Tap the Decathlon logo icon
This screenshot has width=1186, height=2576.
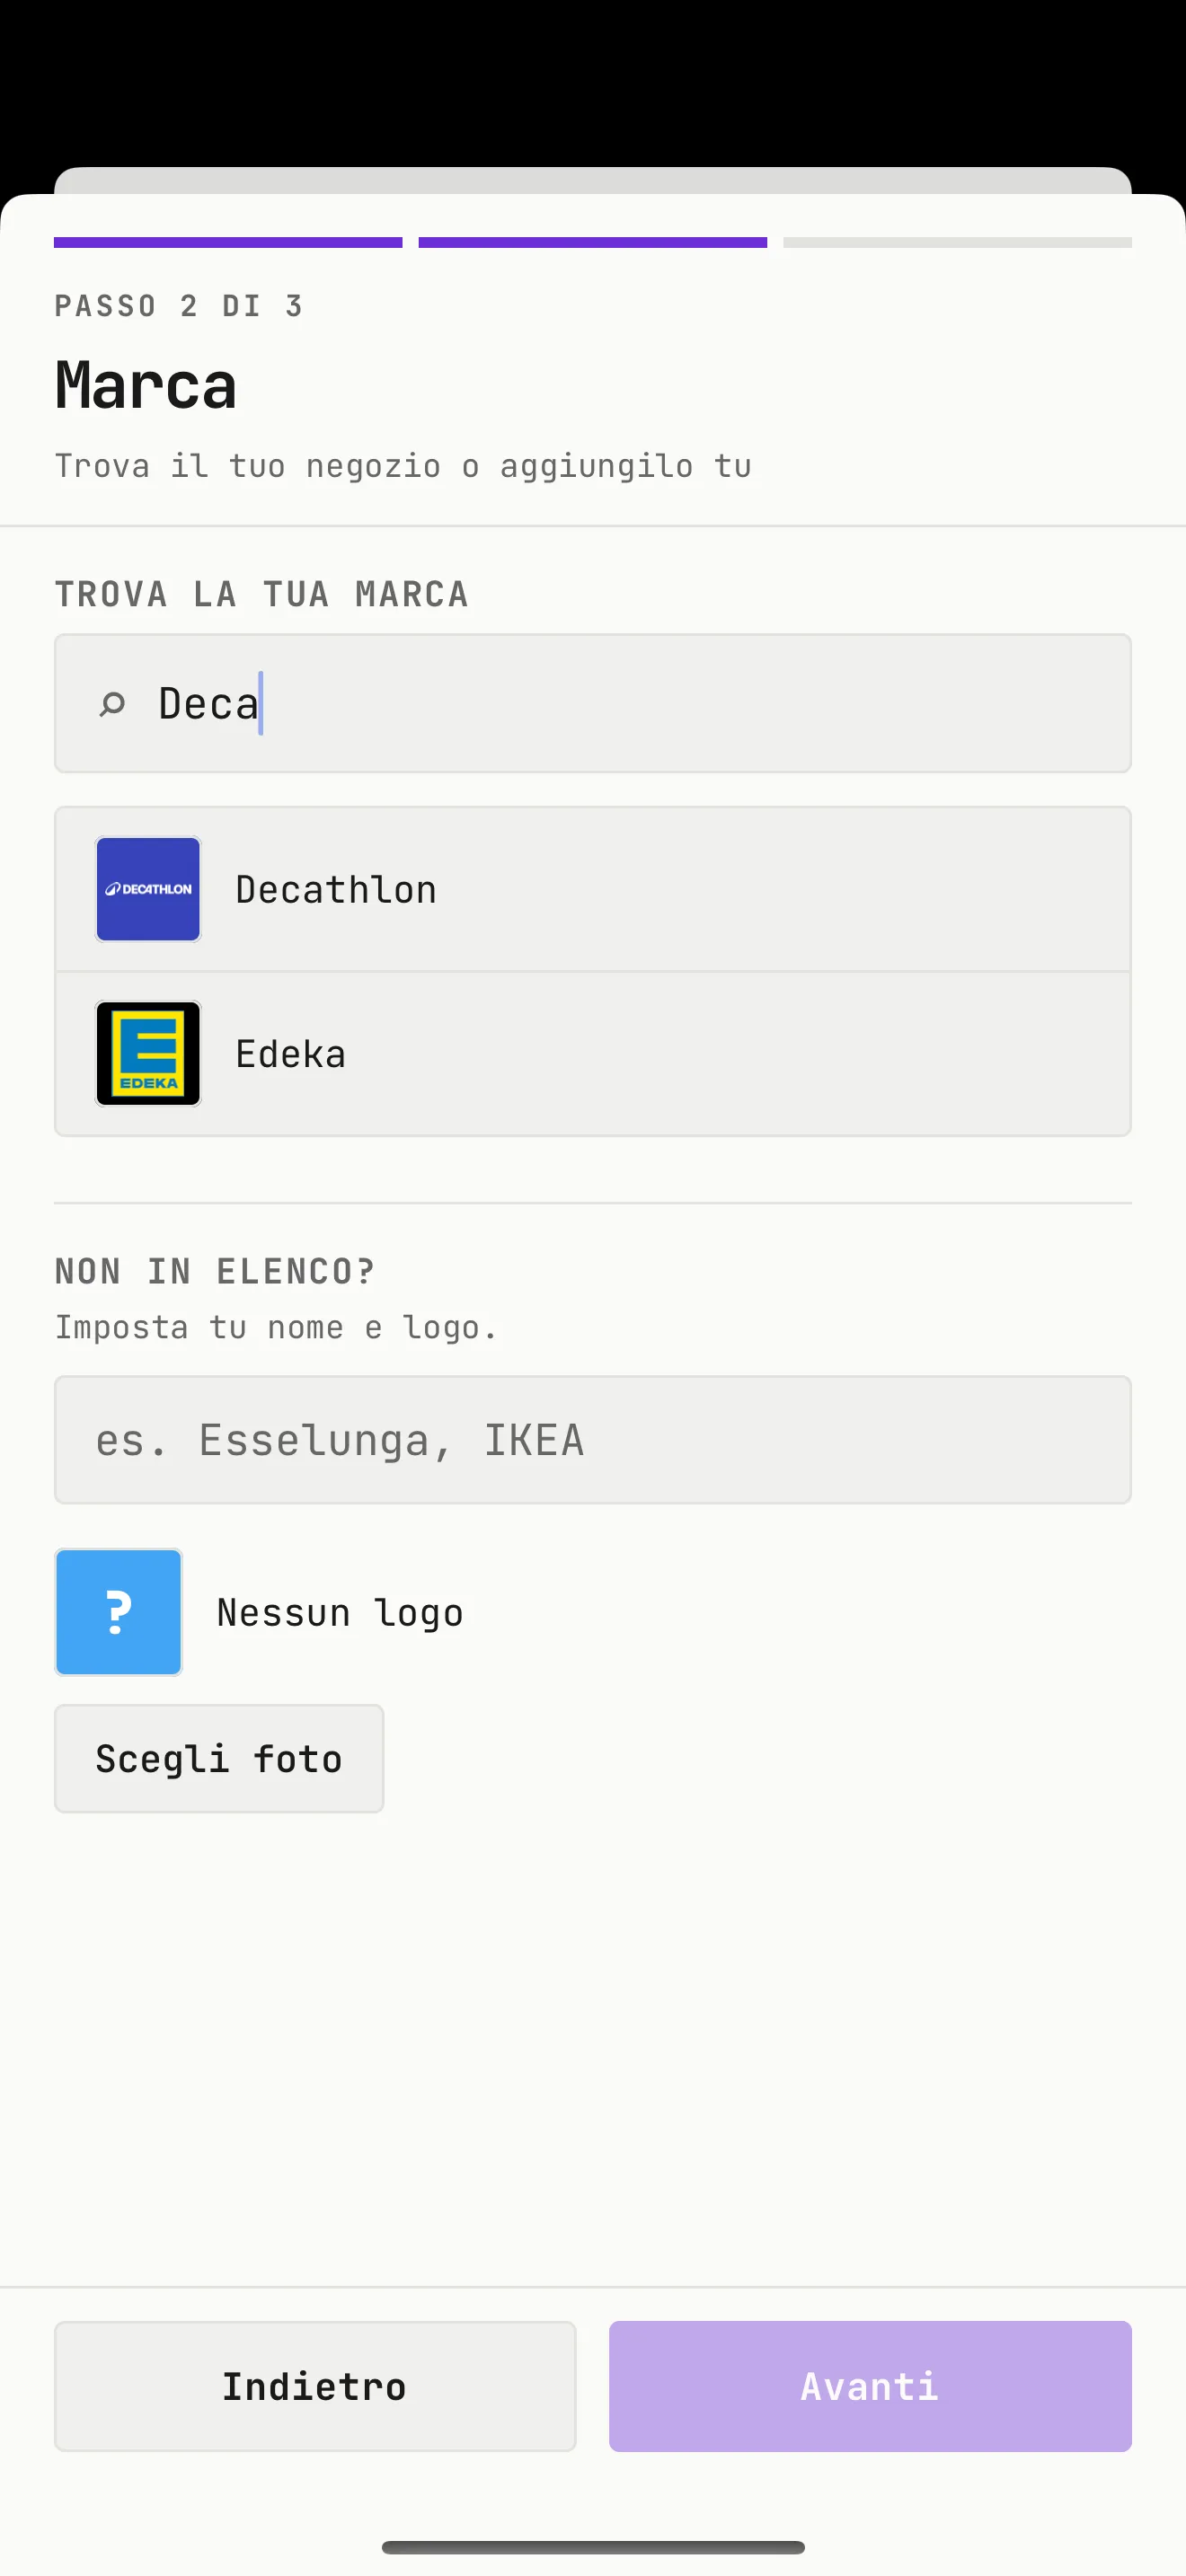148,889
